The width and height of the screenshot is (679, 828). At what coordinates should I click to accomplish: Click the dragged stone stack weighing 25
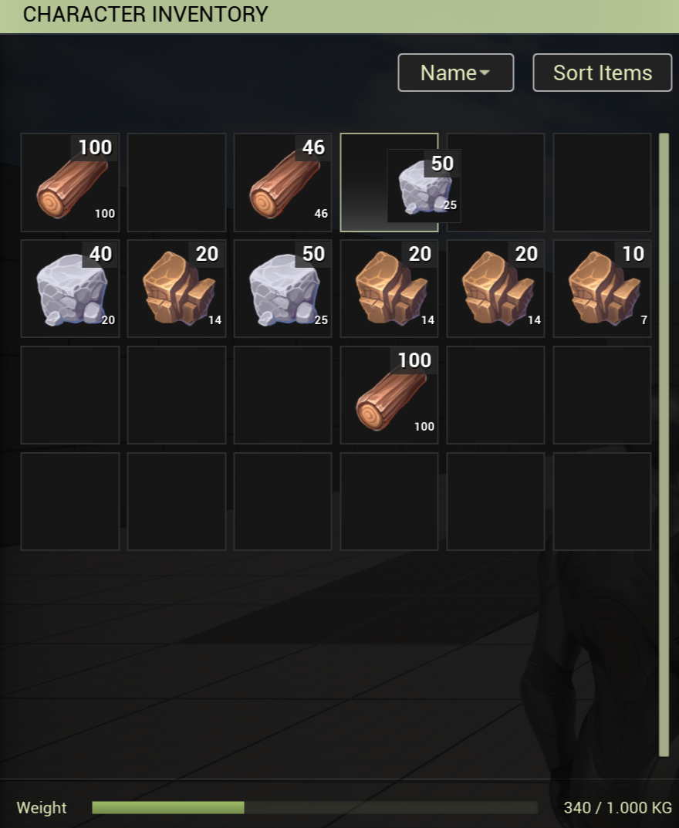tap(424, 186)
